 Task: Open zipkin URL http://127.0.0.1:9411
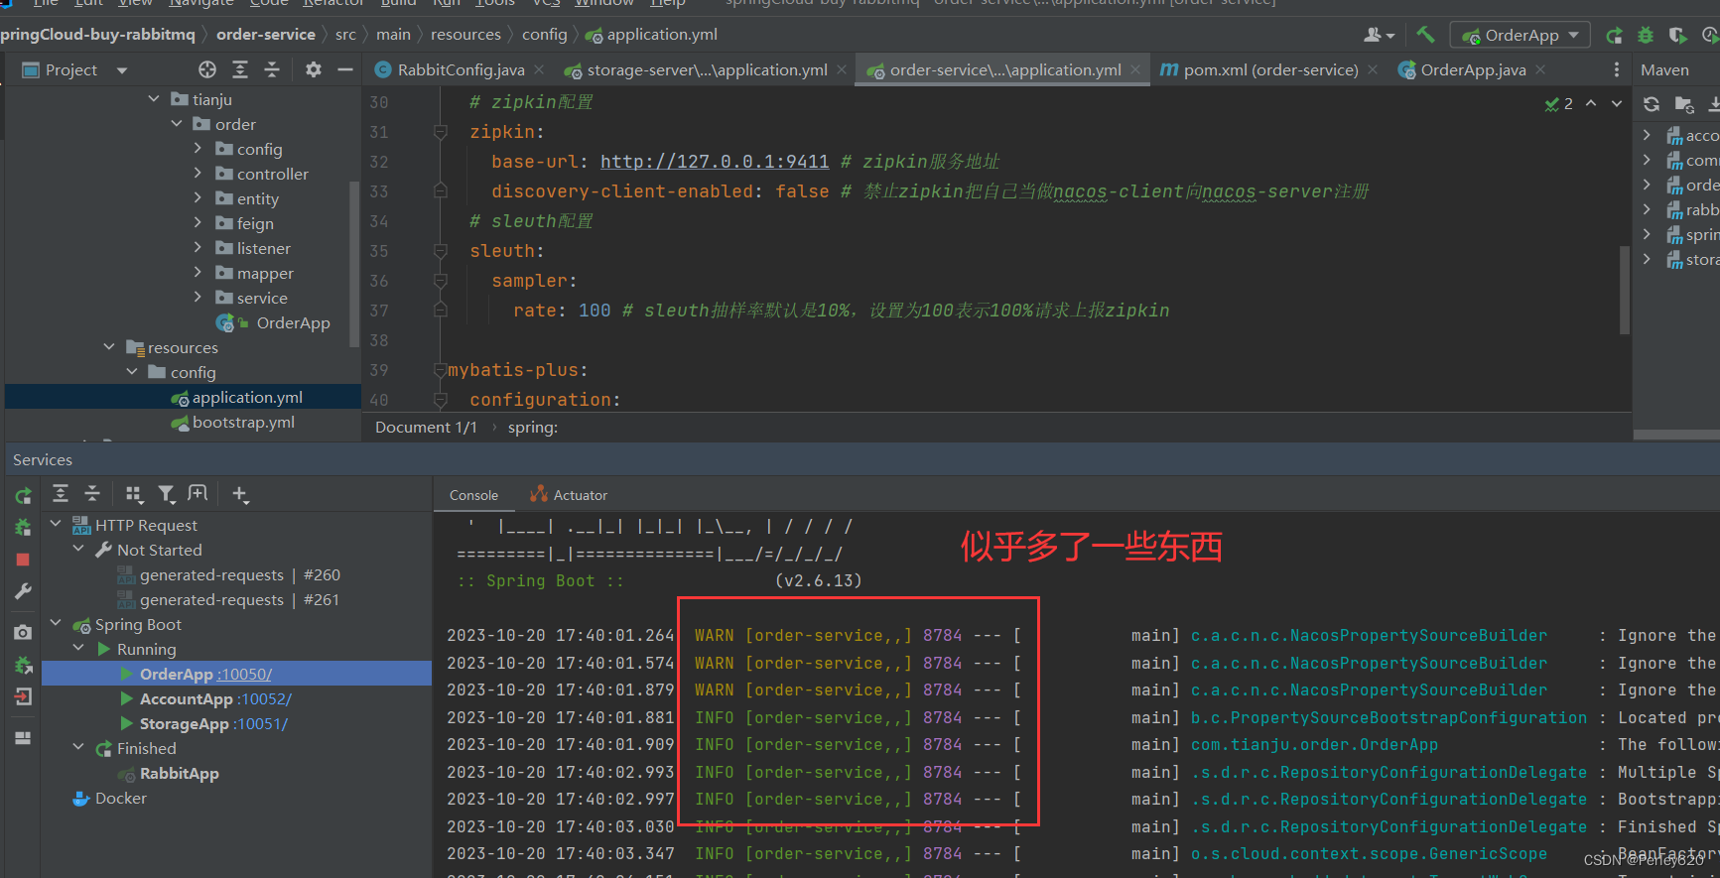pos(715,162)
